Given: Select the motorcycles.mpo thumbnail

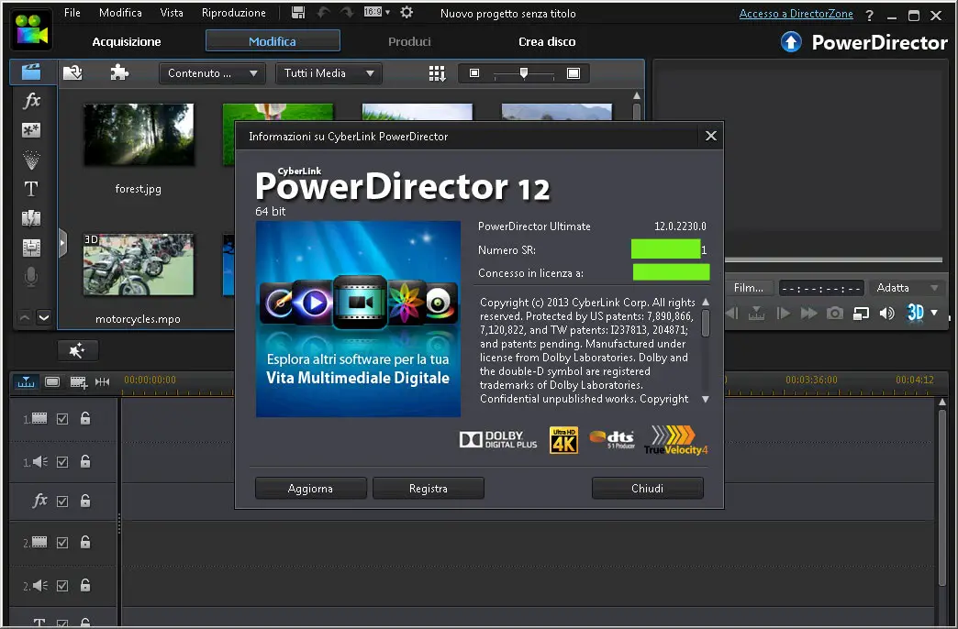Looking at the screenshot, I should [x=139, y=264].
